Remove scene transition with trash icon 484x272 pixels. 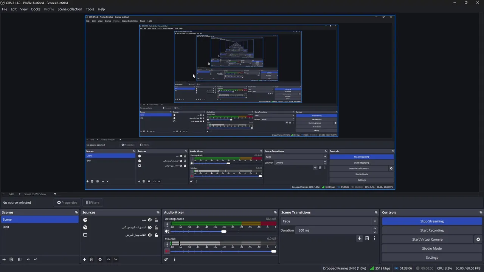click(367, 238)
